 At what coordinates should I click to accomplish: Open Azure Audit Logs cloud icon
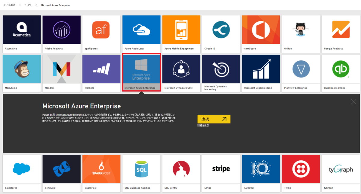coord(141,30)
